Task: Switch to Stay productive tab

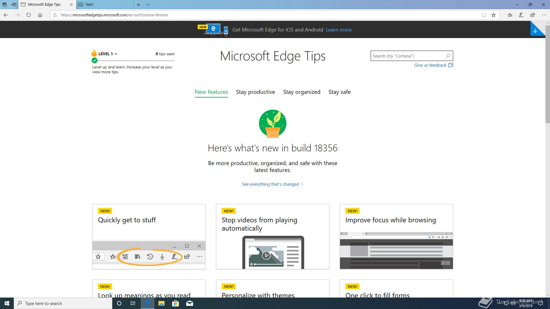Action: click(255, 92)
